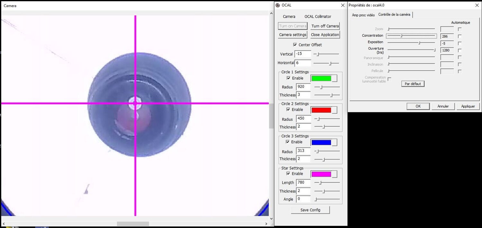Confirm with OK button

(418, 106)
